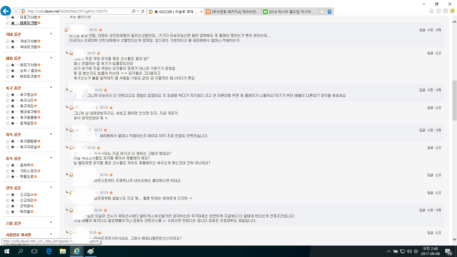Click the vertical page scrollbar thumb

tap(454, 100)
